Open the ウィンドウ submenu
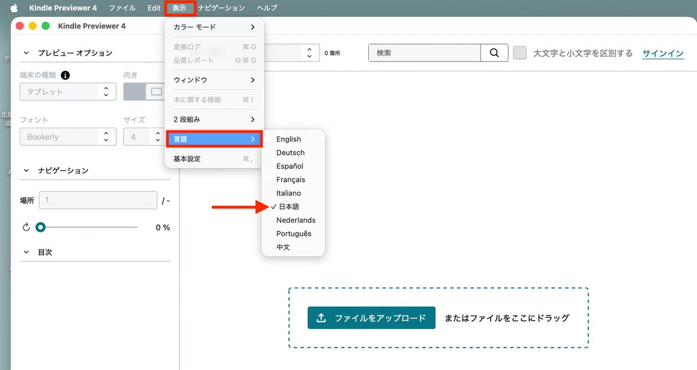This screenshot has width=697, height=370. [214, 79]
